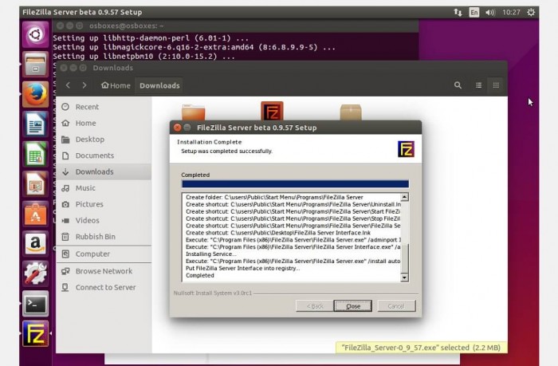Open the sound volume indicator
The width and height of the screenshot is (558, 366).
[490, 13]
